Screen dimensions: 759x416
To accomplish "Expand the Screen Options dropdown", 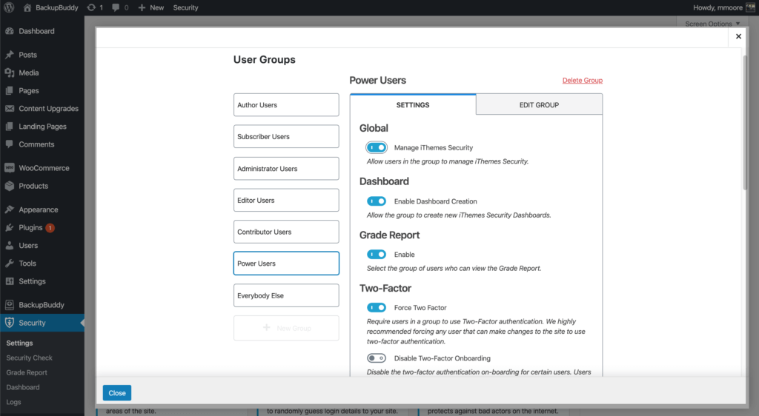I will 712,23.
